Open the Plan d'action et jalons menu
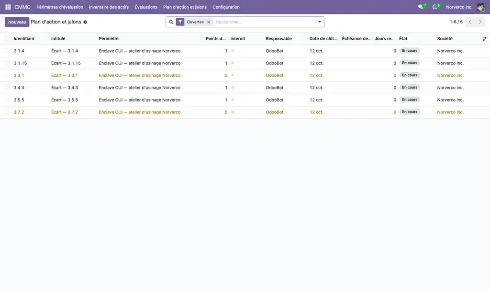 [x=185, y=7]
